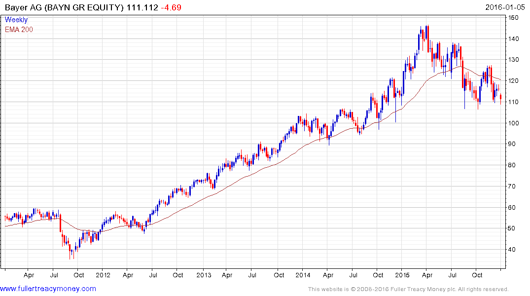Viewport: 530px width, 296px height.
Task: Click the 120 price axis label
Action: (x=513, y=80)
